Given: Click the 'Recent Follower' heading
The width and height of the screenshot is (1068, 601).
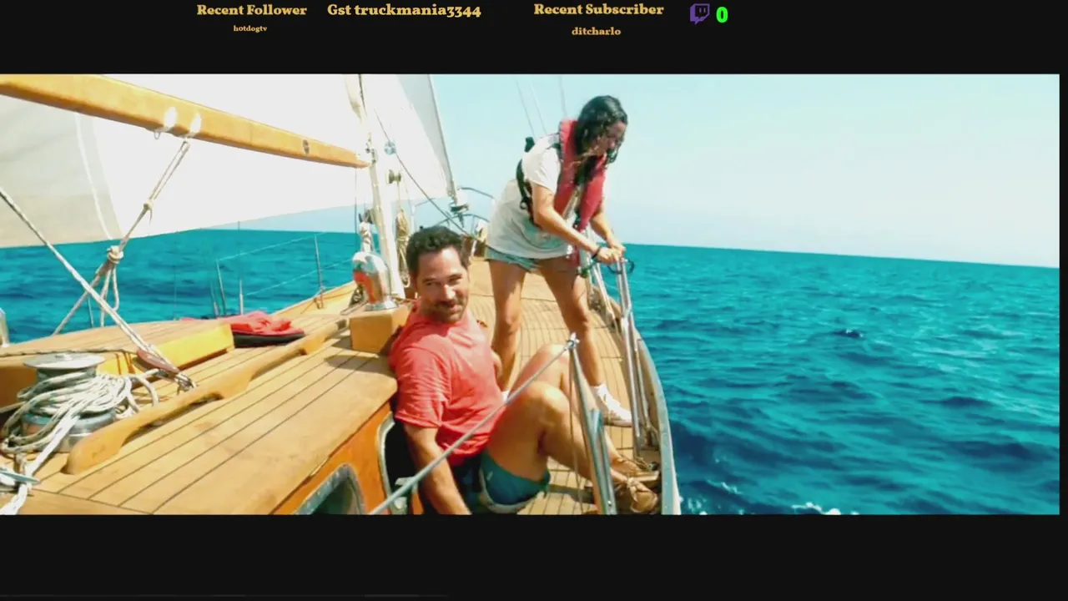Looking at the screenshot, I should coord(251,10).
